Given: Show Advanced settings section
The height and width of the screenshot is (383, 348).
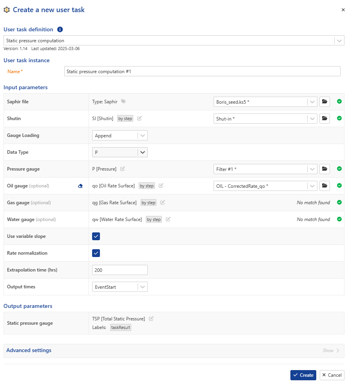Looking at the screenshot, I should 331,351.
